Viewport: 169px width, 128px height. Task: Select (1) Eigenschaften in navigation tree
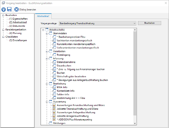tap(18, 19)
